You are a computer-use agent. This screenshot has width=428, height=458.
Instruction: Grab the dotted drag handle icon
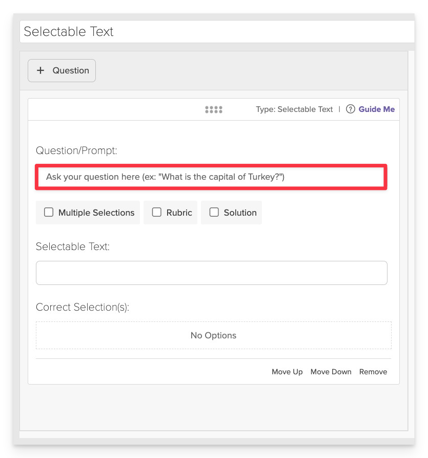[x=213, y=109]
